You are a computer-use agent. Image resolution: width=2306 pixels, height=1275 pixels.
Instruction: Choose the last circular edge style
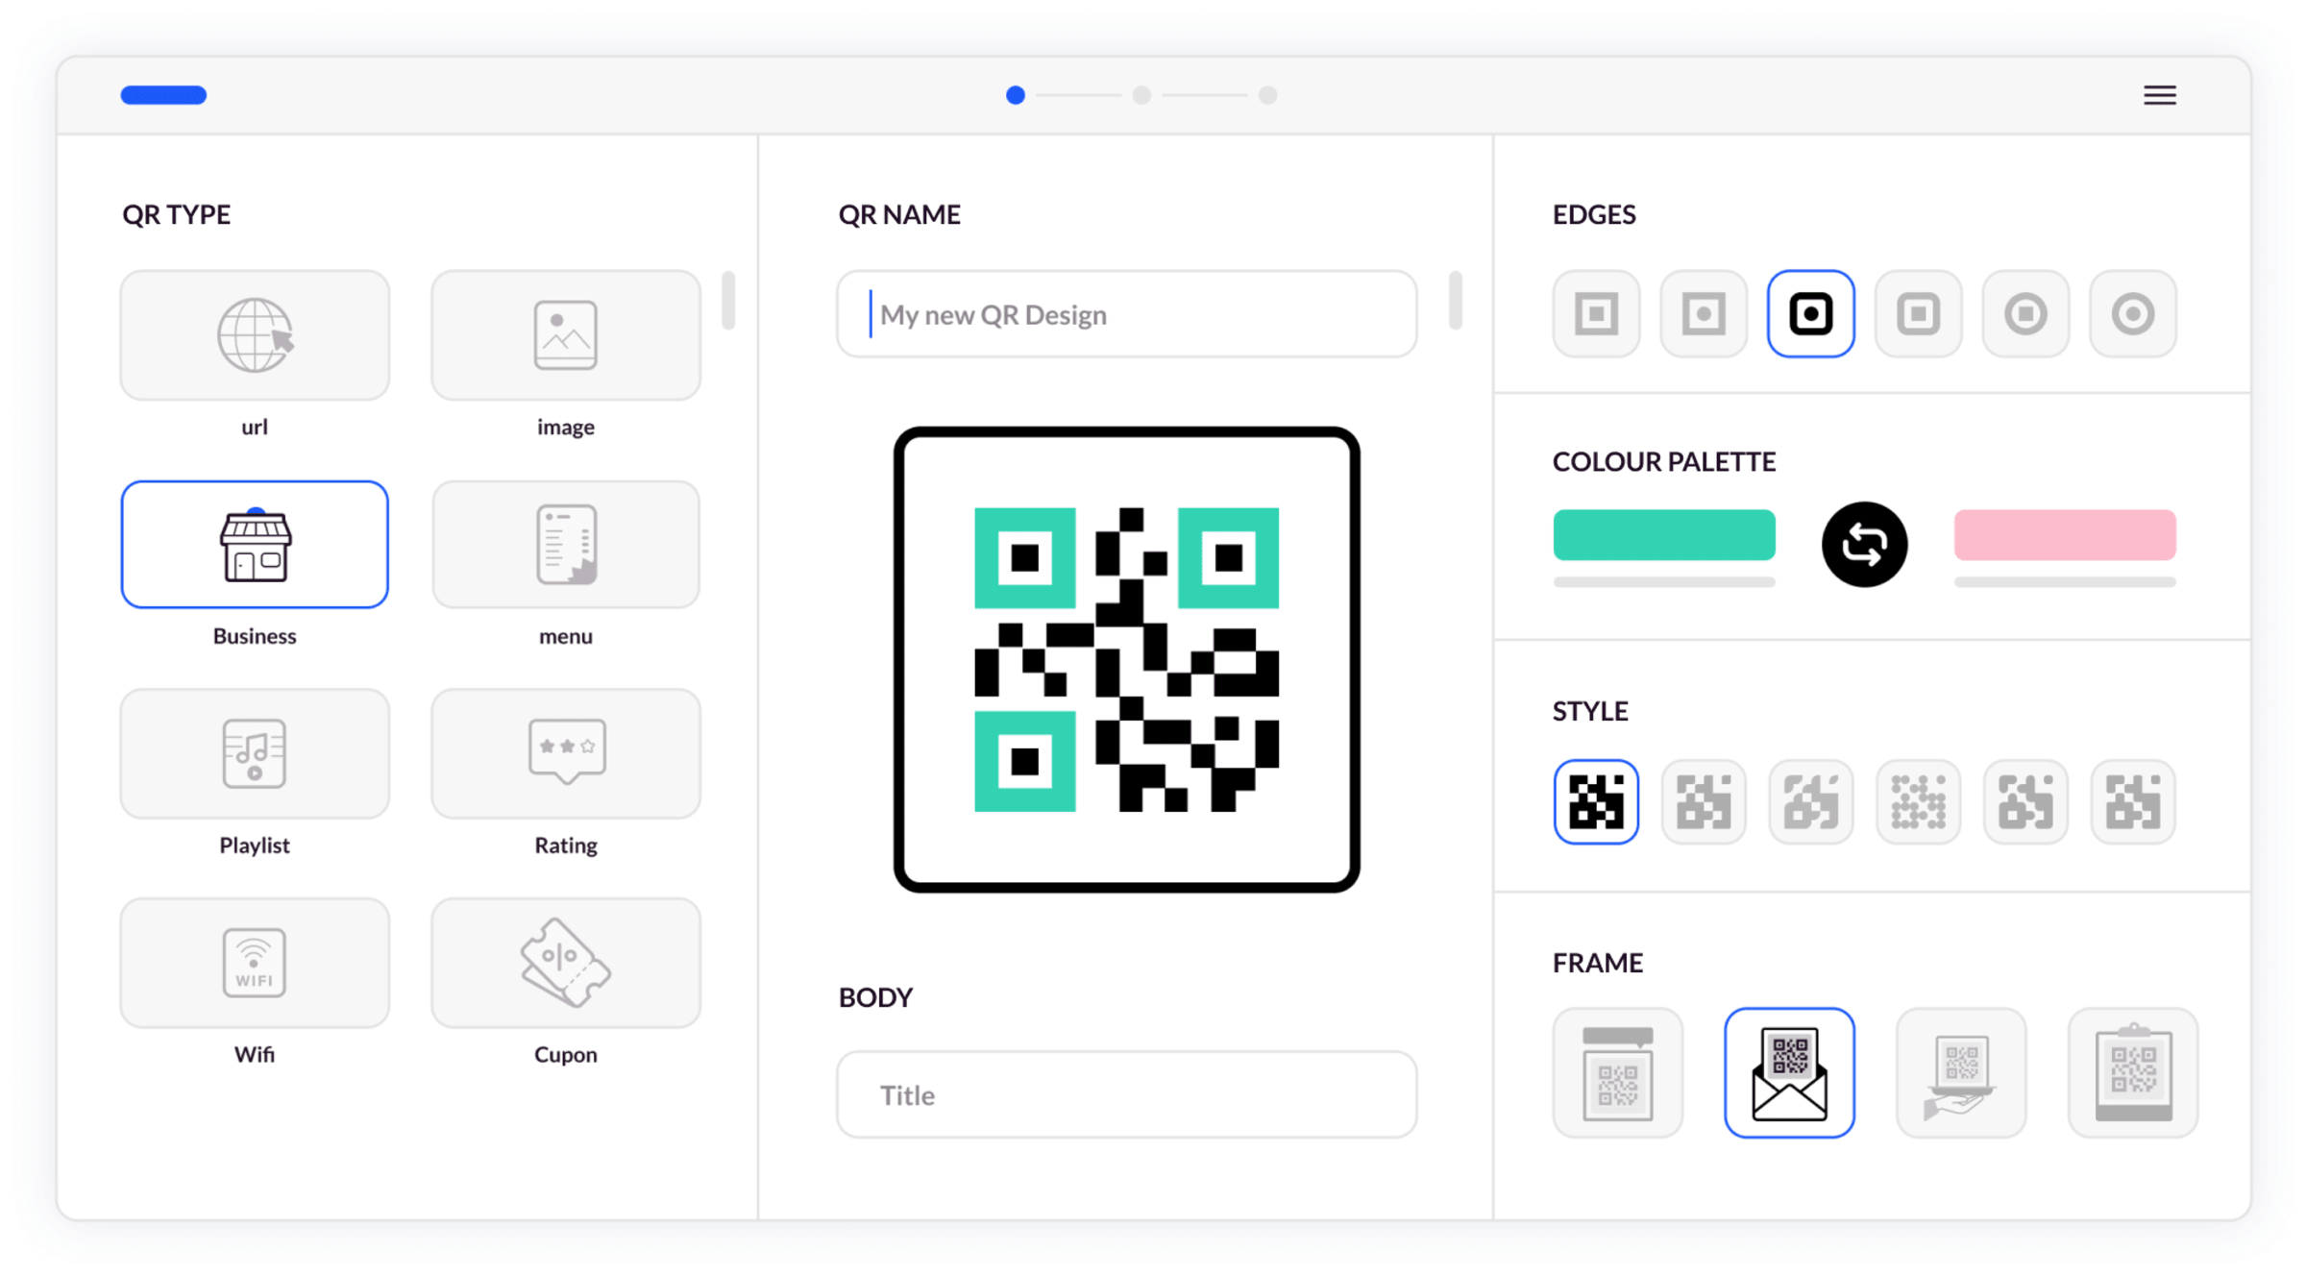coord(2132,314)
